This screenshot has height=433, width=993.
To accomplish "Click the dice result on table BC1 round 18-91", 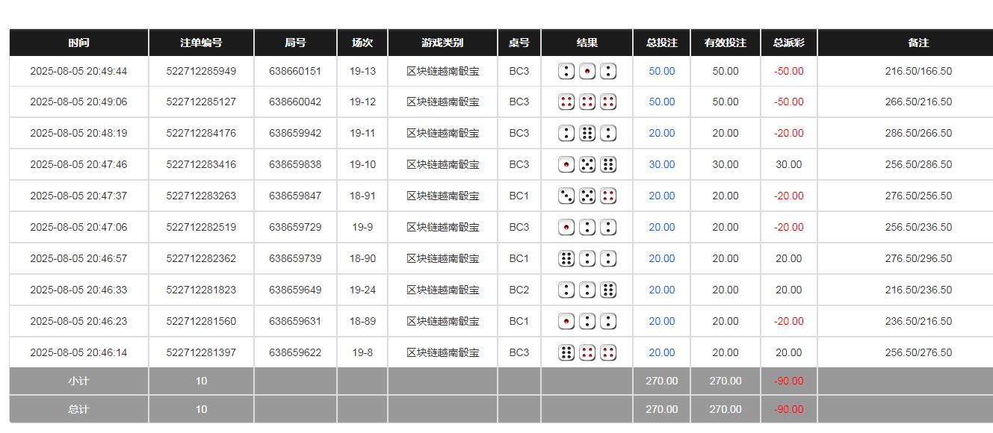I will coord(587,196).
